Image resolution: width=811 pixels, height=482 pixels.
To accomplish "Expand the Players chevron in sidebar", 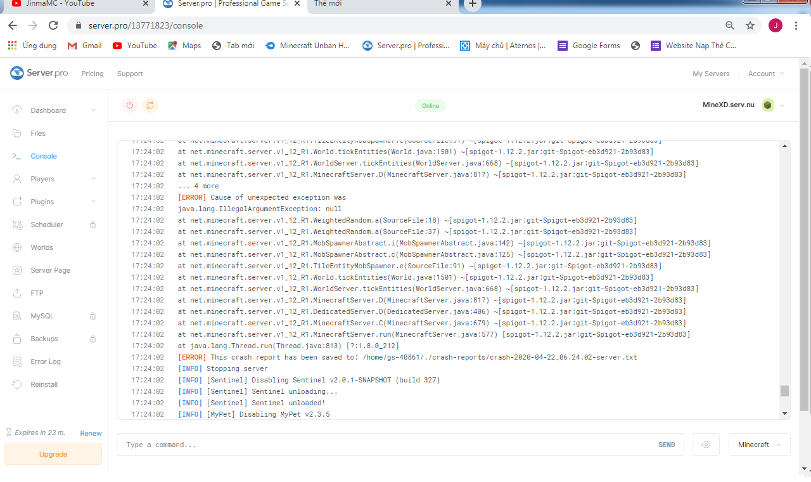I will 93,179.
